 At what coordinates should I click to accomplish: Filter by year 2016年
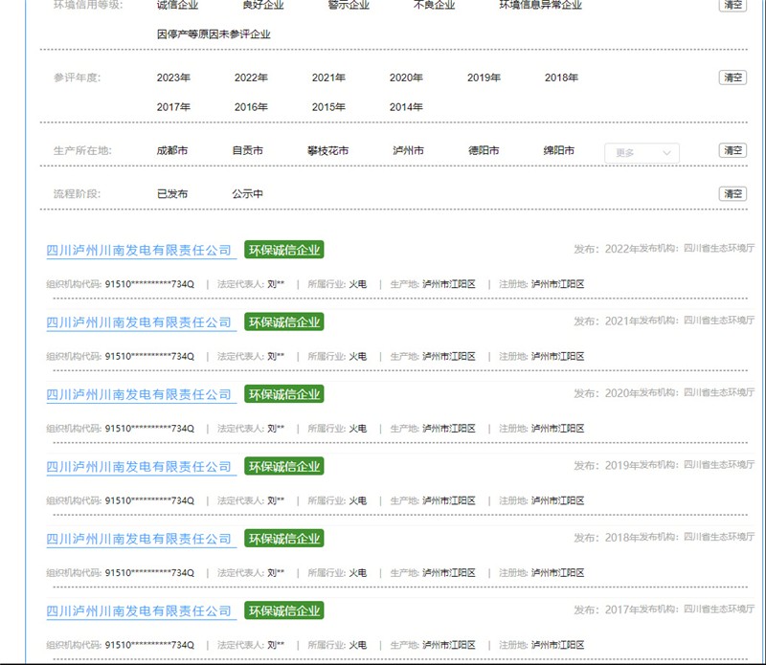[x=251, y=107]
